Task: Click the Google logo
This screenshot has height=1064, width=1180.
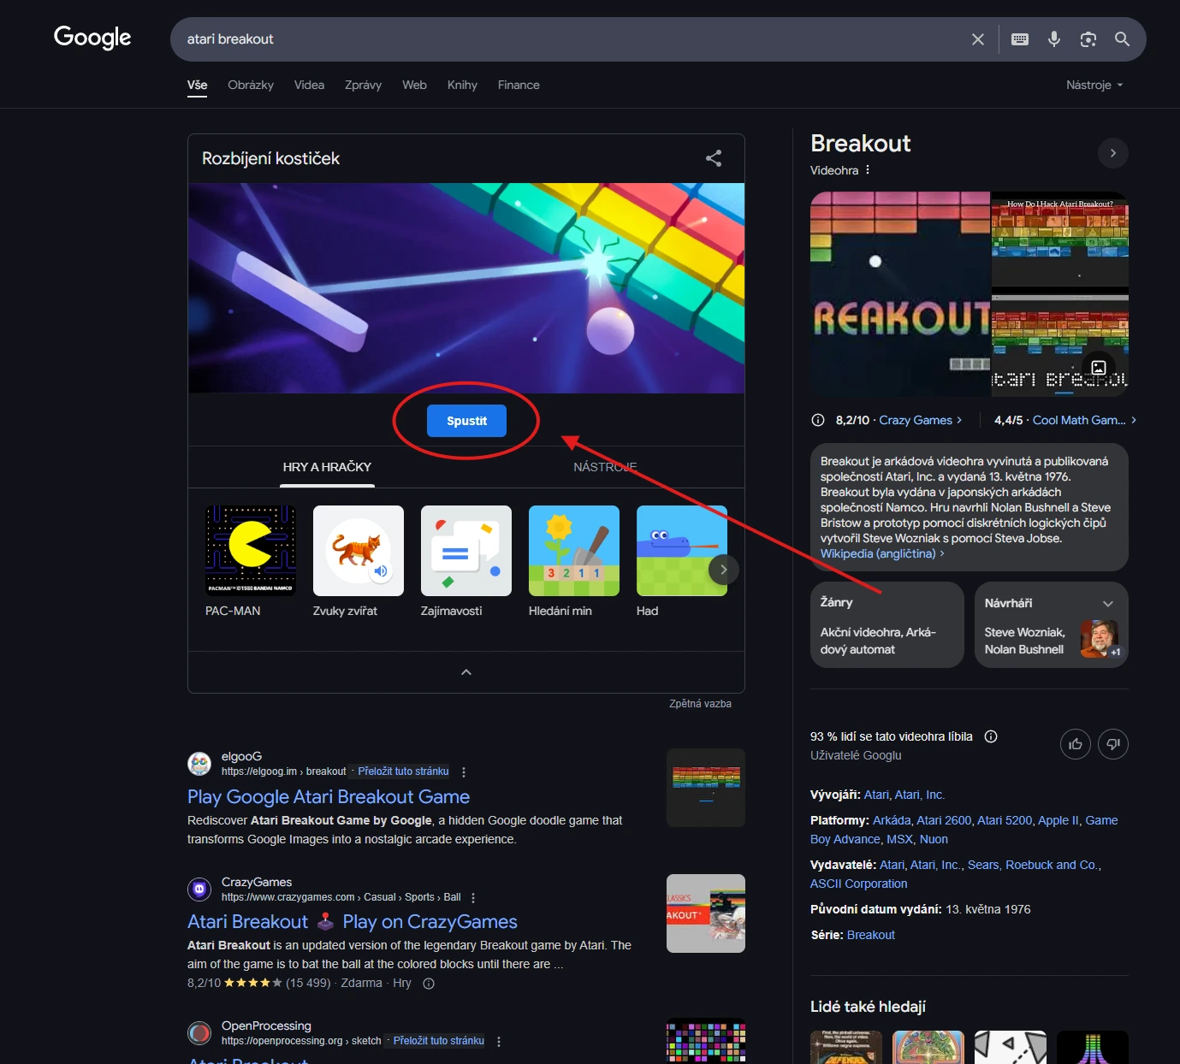Action: (92, 38)
